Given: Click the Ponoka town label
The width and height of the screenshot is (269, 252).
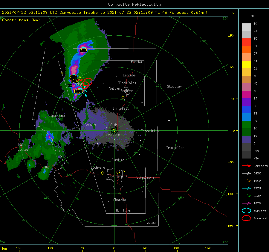Looking at the screenshot, I should (136, 62).
